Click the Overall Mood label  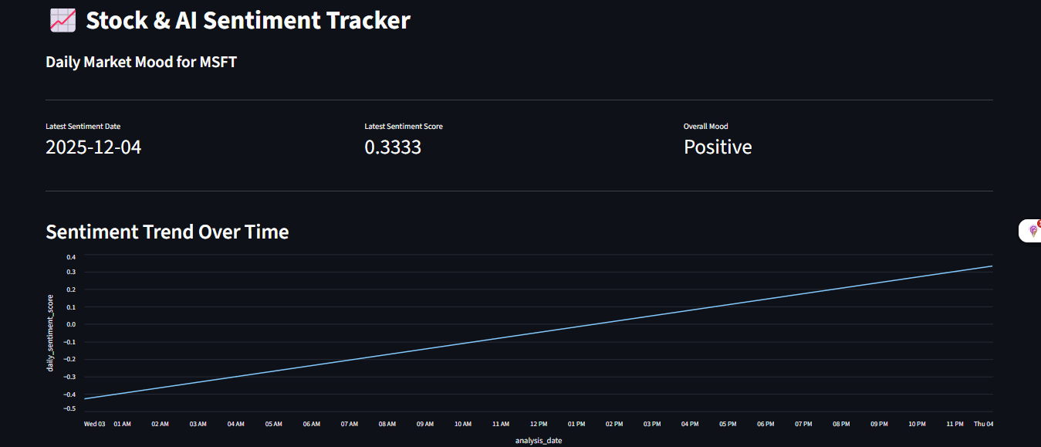pos(705,126)
